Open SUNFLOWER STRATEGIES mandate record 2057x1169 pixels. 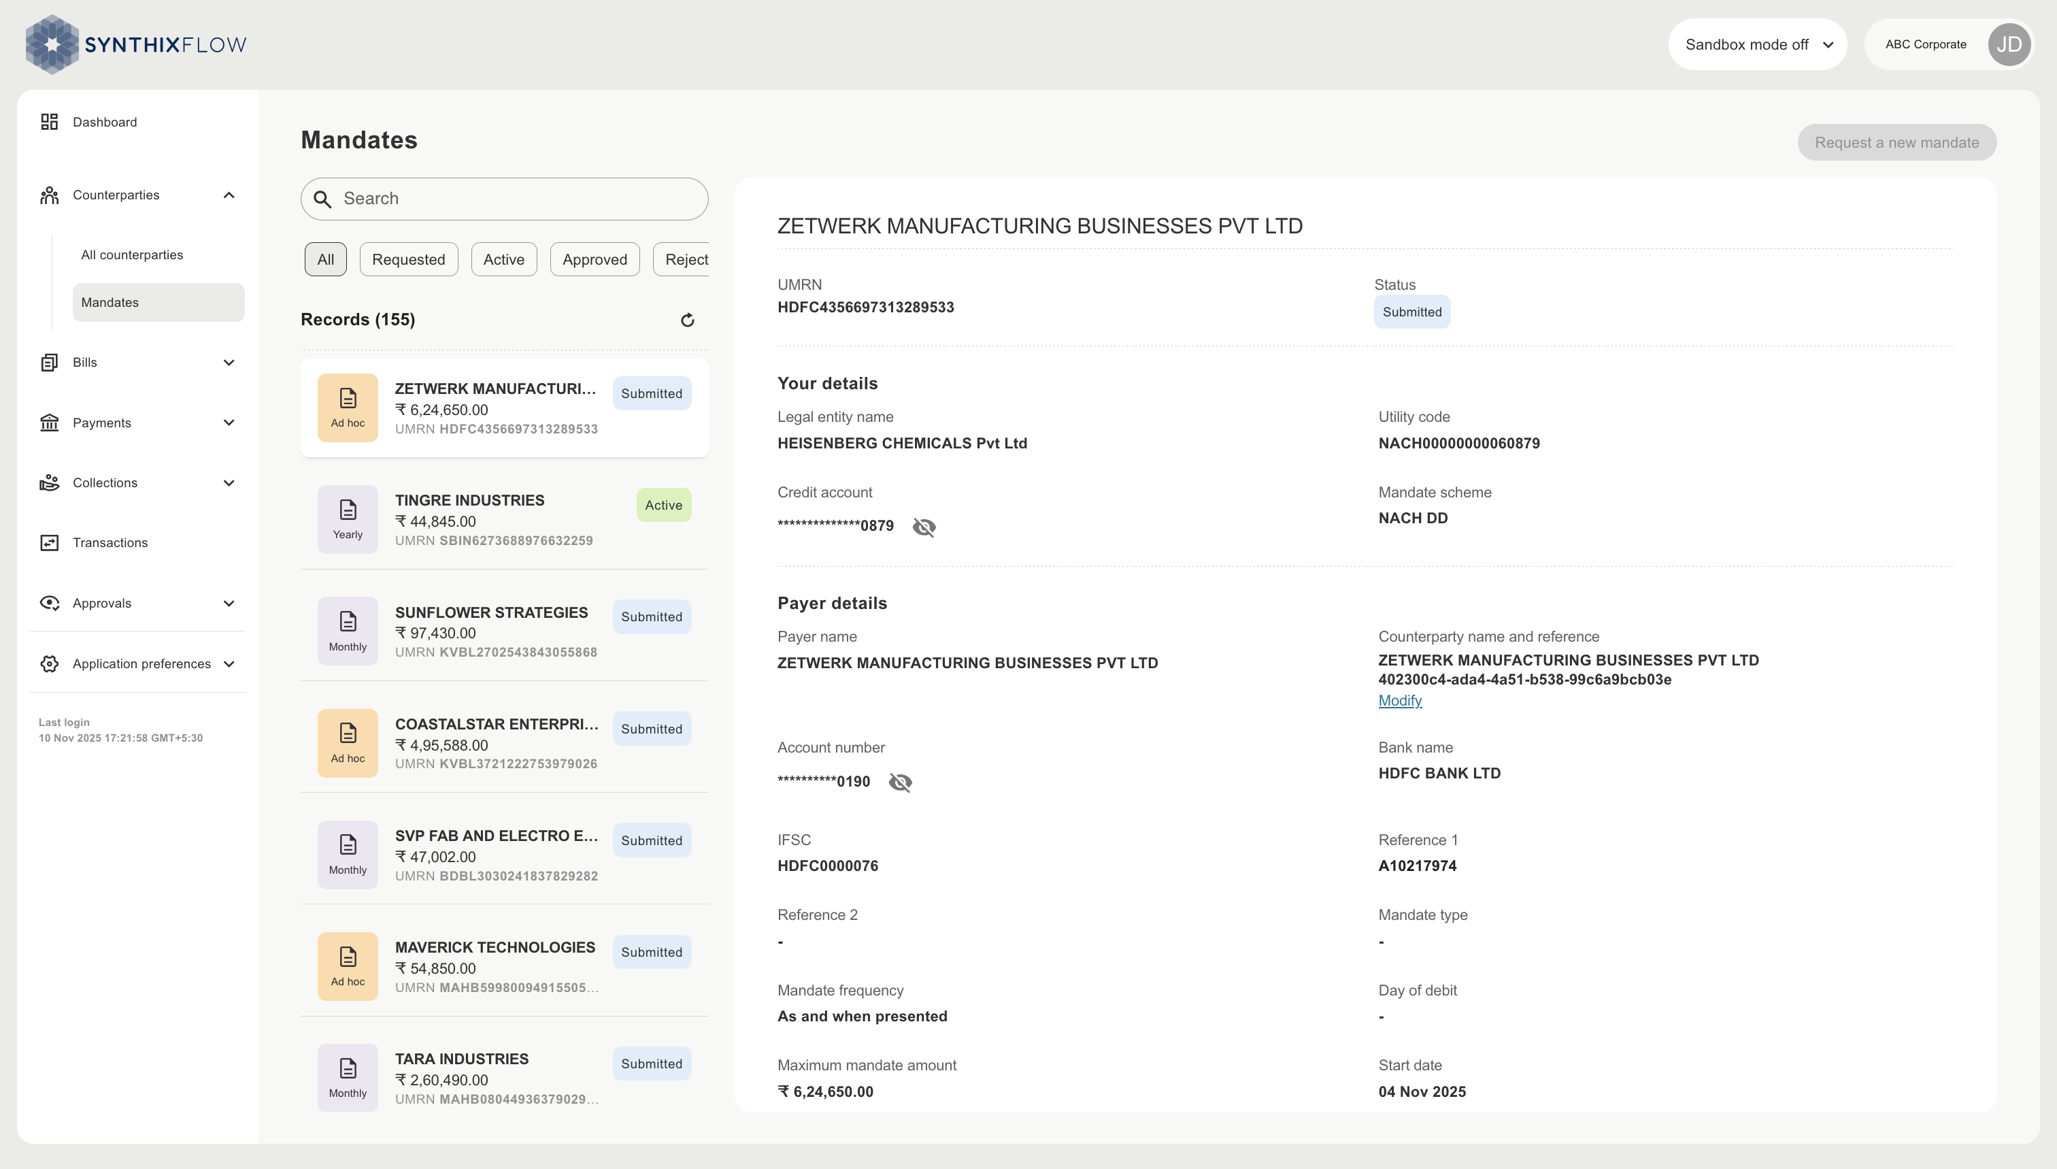504,631
